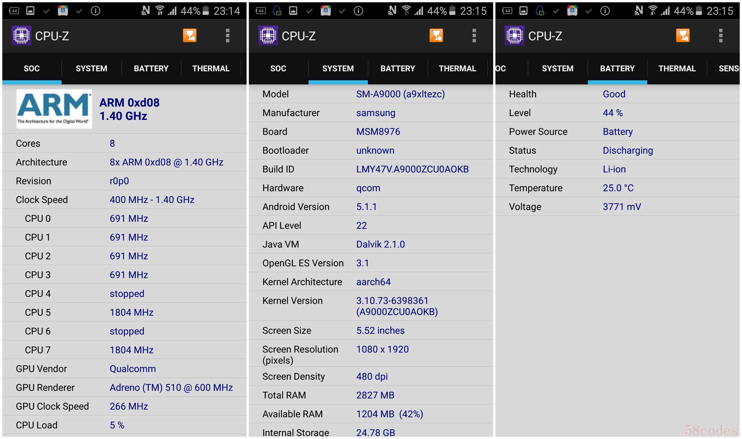This screenshot has width=742, height=439.
Task: Tap Wi-Fi status icon in left status bar
Action: coord(160,11)
